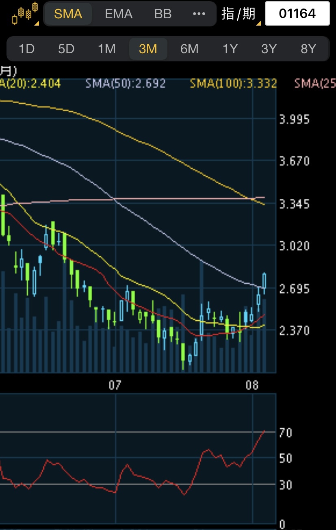The image size is (336, 530).
Task: Click the 07 month axis label
Action: point(115,385)
